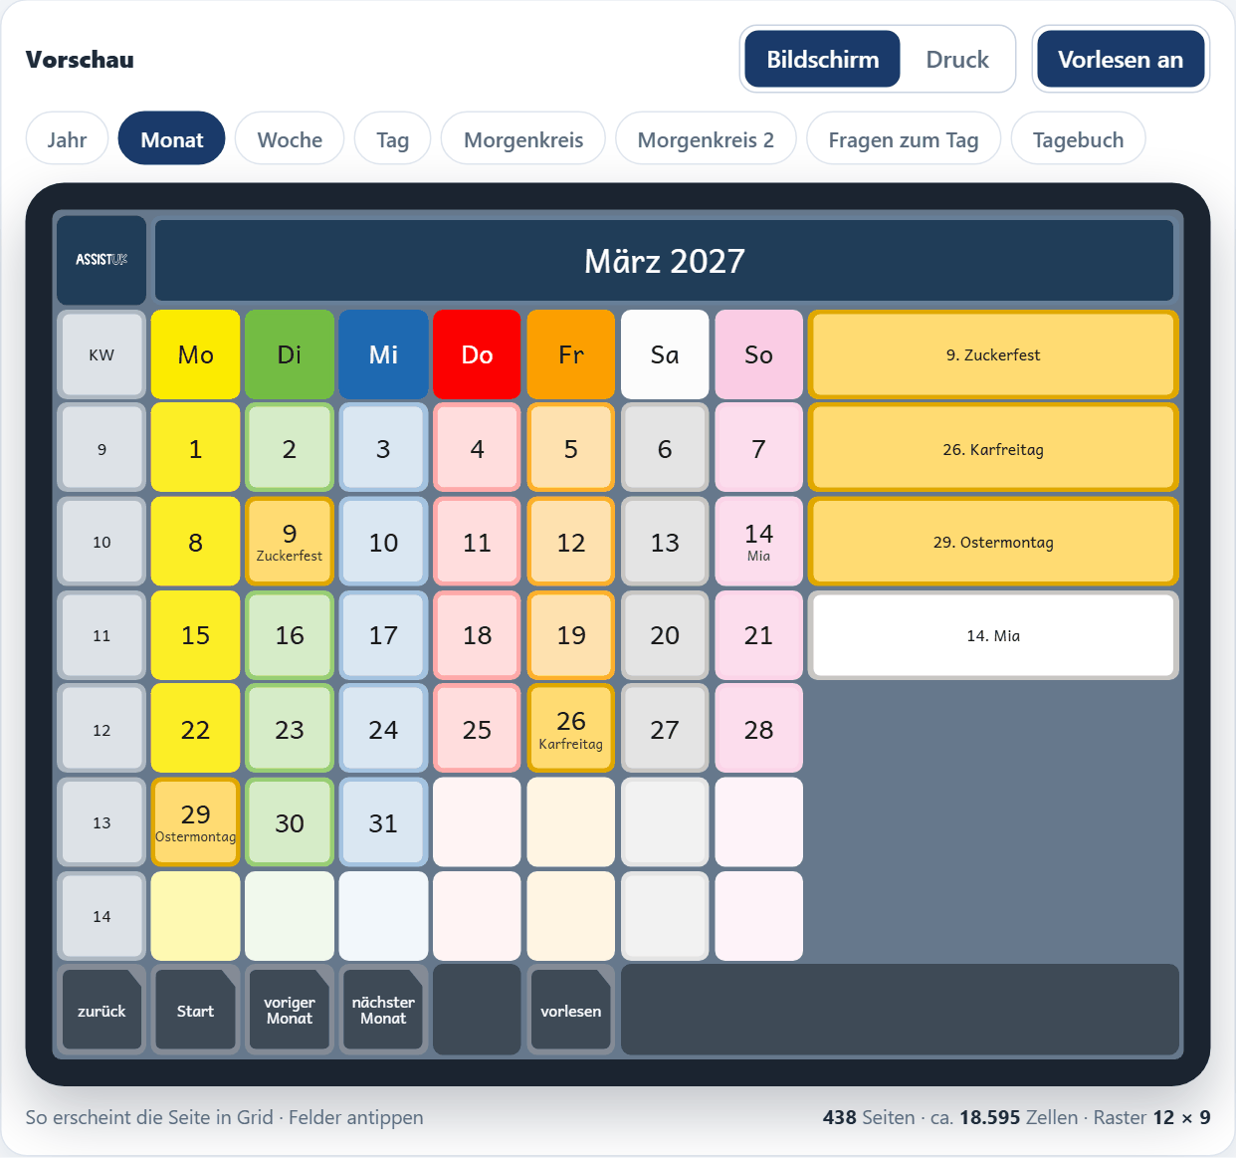Click calendar day 20
This screenshot has height=1158, width=1236.
(665, 635)
